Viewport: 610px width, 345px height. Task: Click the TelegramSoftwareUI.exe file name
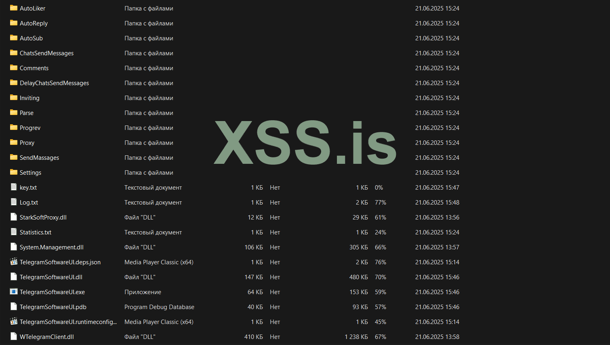52,292
